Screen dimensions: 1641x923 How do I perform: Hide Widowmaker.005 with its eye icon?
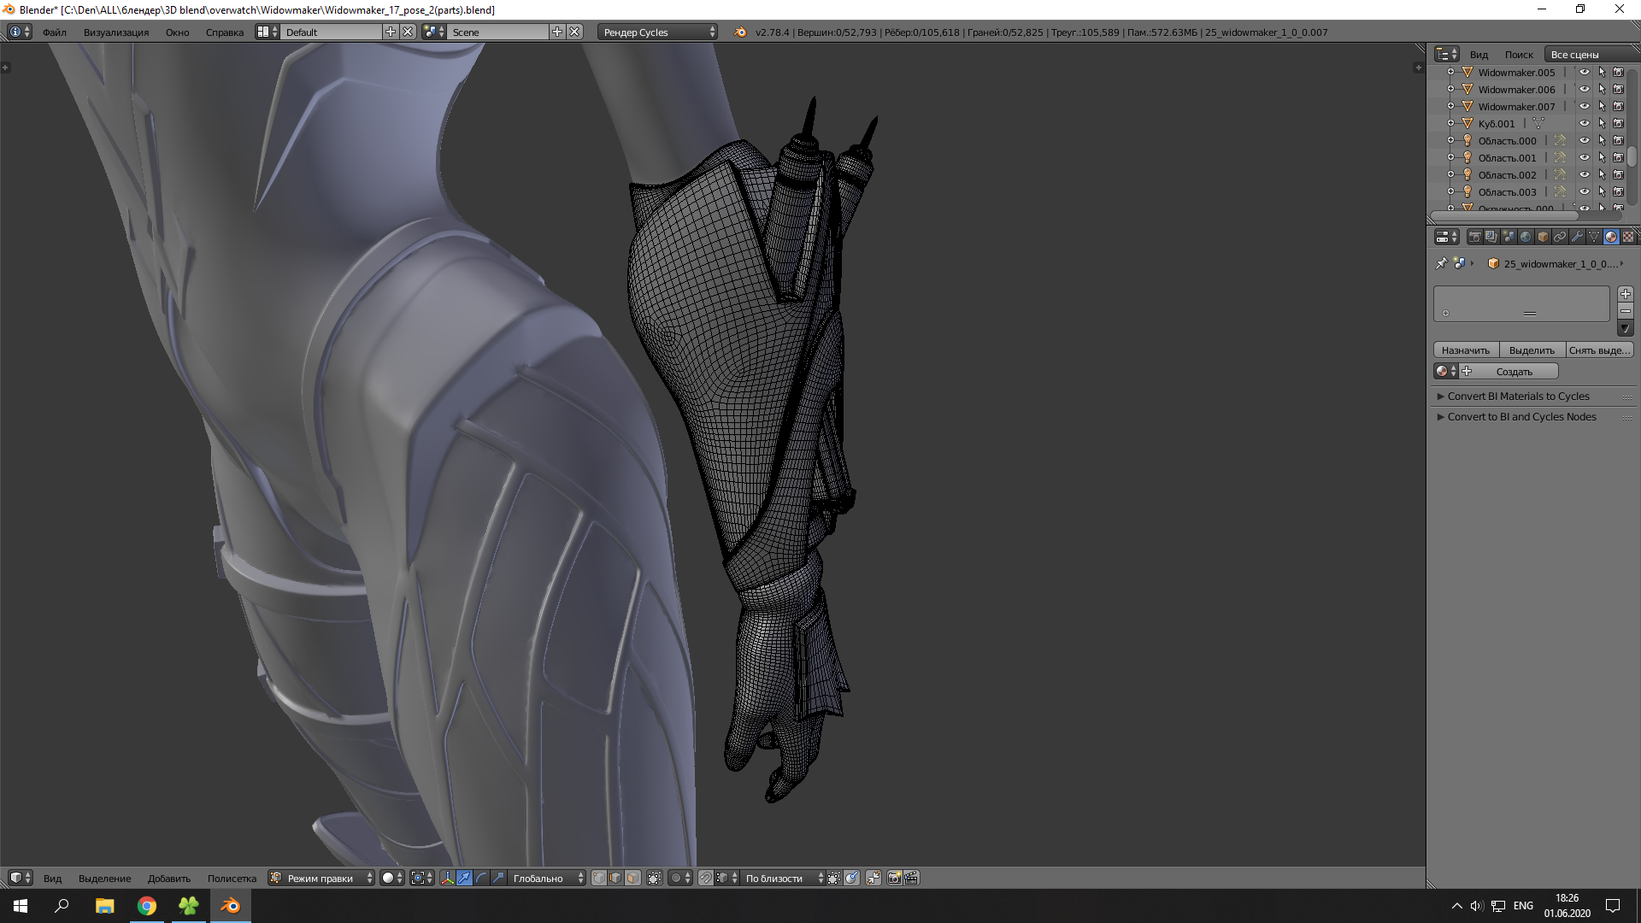click(x=1584, y=73)
